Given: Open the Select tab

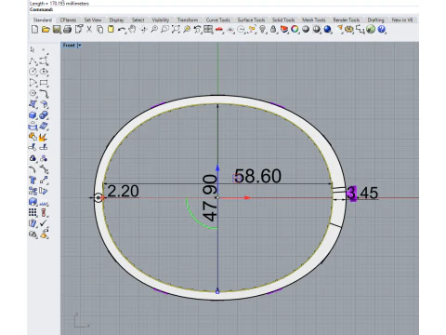Looking at the screenshot, I should click(138, 20).
